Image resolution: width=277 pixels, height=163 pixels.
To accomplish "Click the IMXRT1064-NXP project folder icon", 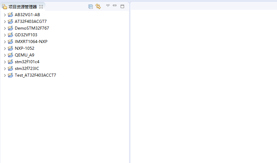I will click(11, 41).
